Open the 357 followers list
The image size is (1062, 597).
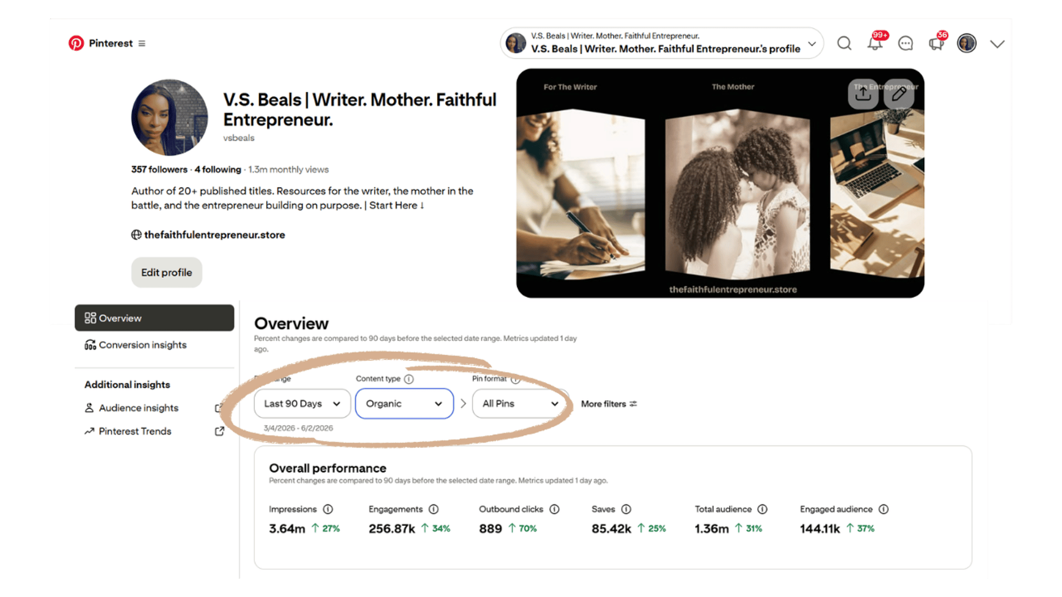[159, 170]
